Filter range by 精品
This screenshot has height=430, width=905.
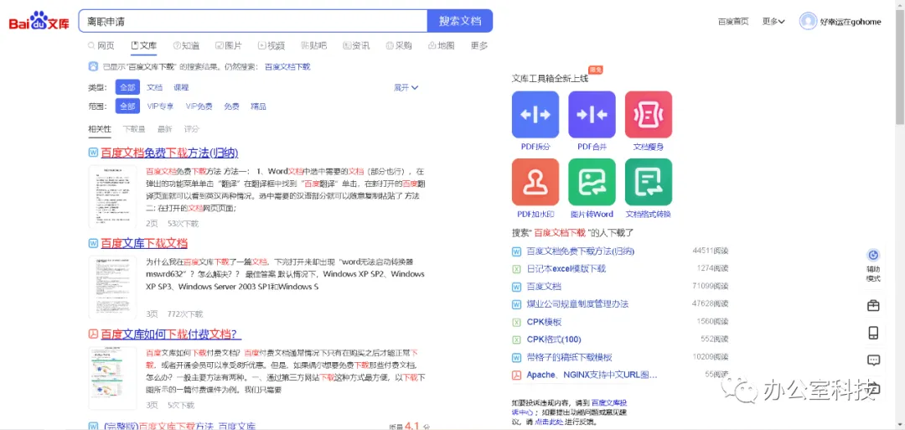tap(259, 106)
